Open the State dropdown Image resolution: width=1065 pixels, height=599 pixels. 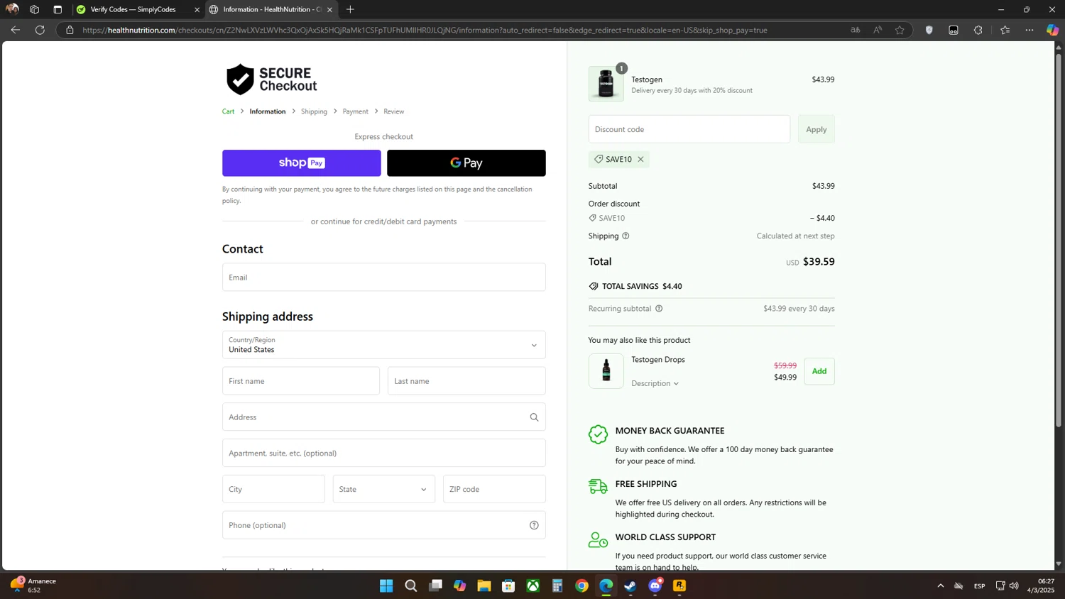pyautogui.click(x=384, y=489)
